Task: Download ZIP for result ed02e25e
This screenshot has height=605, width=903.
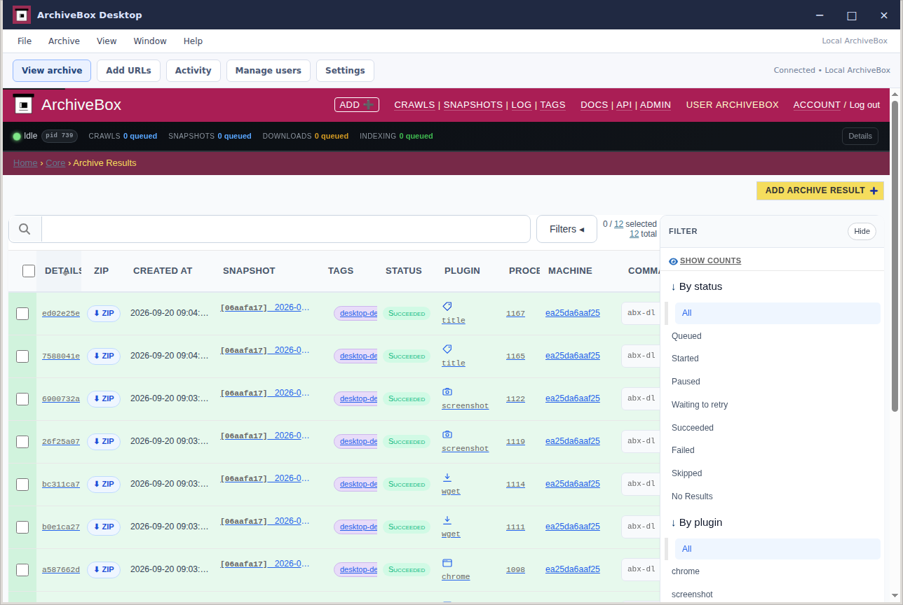Action: point(104,313)
